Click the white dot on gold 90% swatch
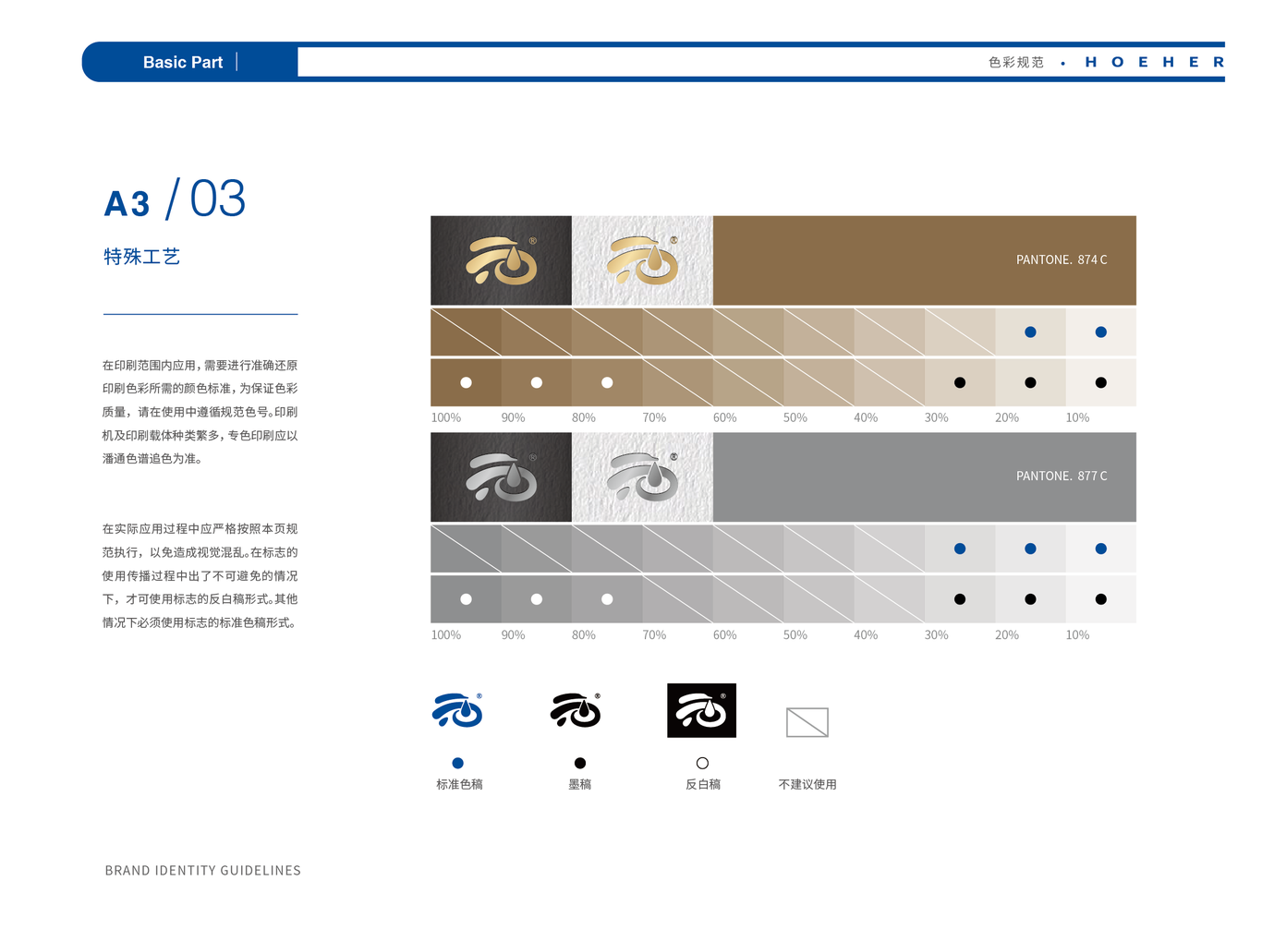Viewport: 1262px width, 929px height. [537, 382]
